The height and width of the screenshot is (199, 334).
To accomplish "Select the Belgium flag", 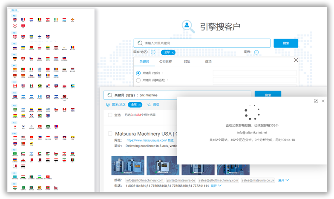I will coord(40,20).
